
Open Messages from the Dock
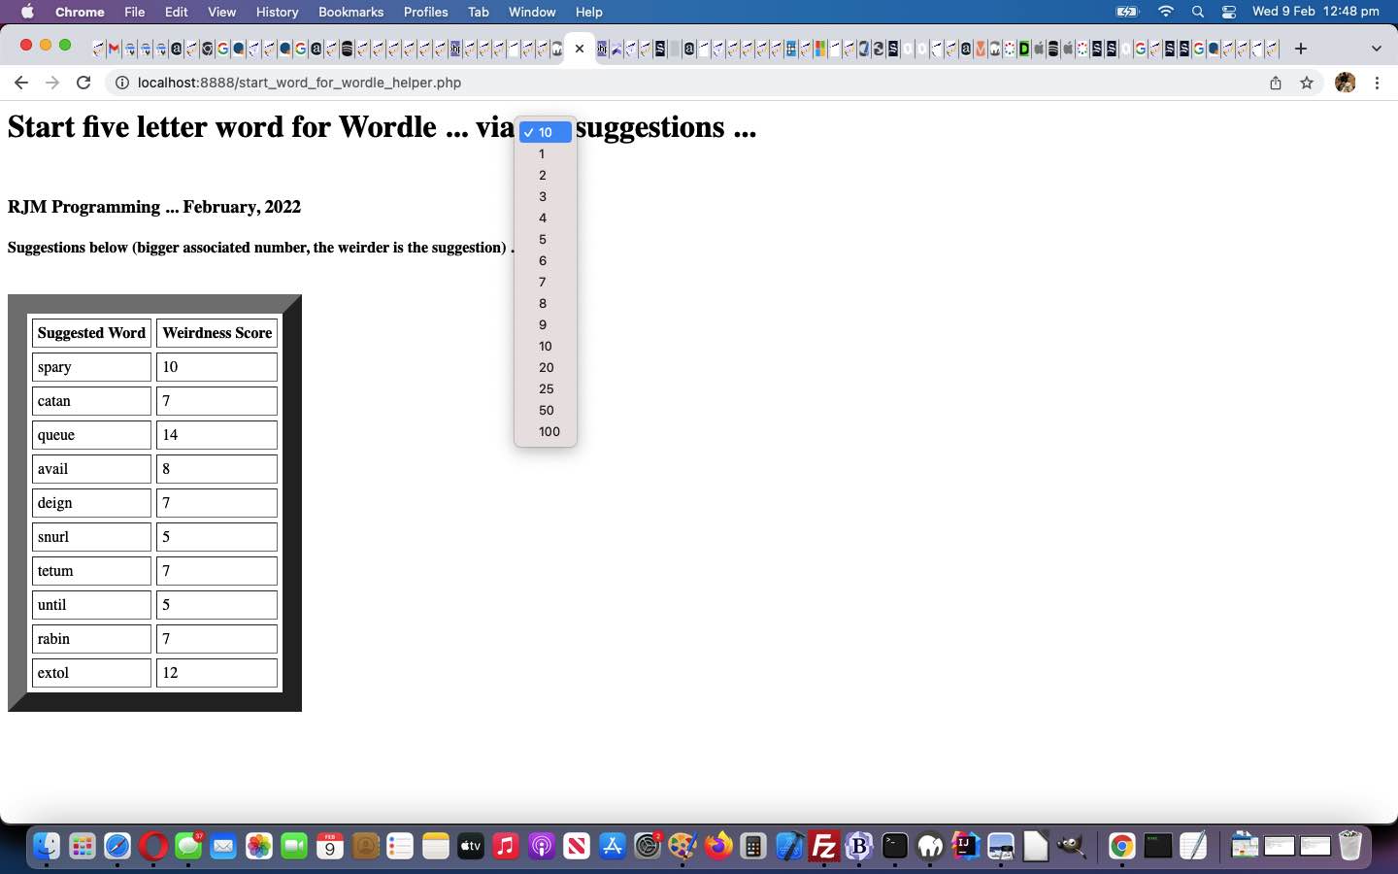coord(188,847)
